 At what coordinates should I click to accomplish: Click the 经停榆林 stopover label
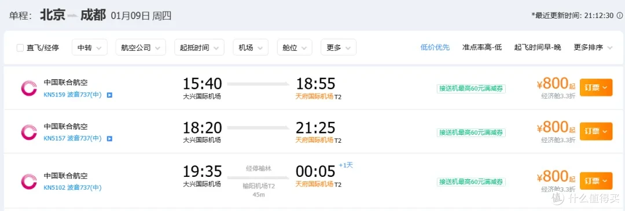(258, 168)
